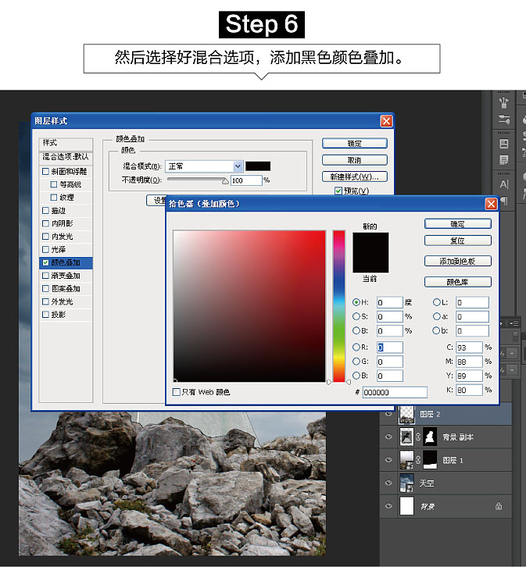
Task: Enable the 描边 checkbox
Action: 45,210
